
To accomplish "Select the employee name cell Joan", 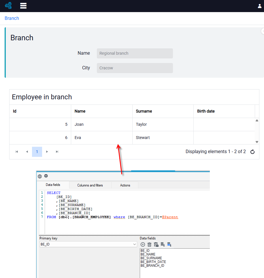I will 102,124.
